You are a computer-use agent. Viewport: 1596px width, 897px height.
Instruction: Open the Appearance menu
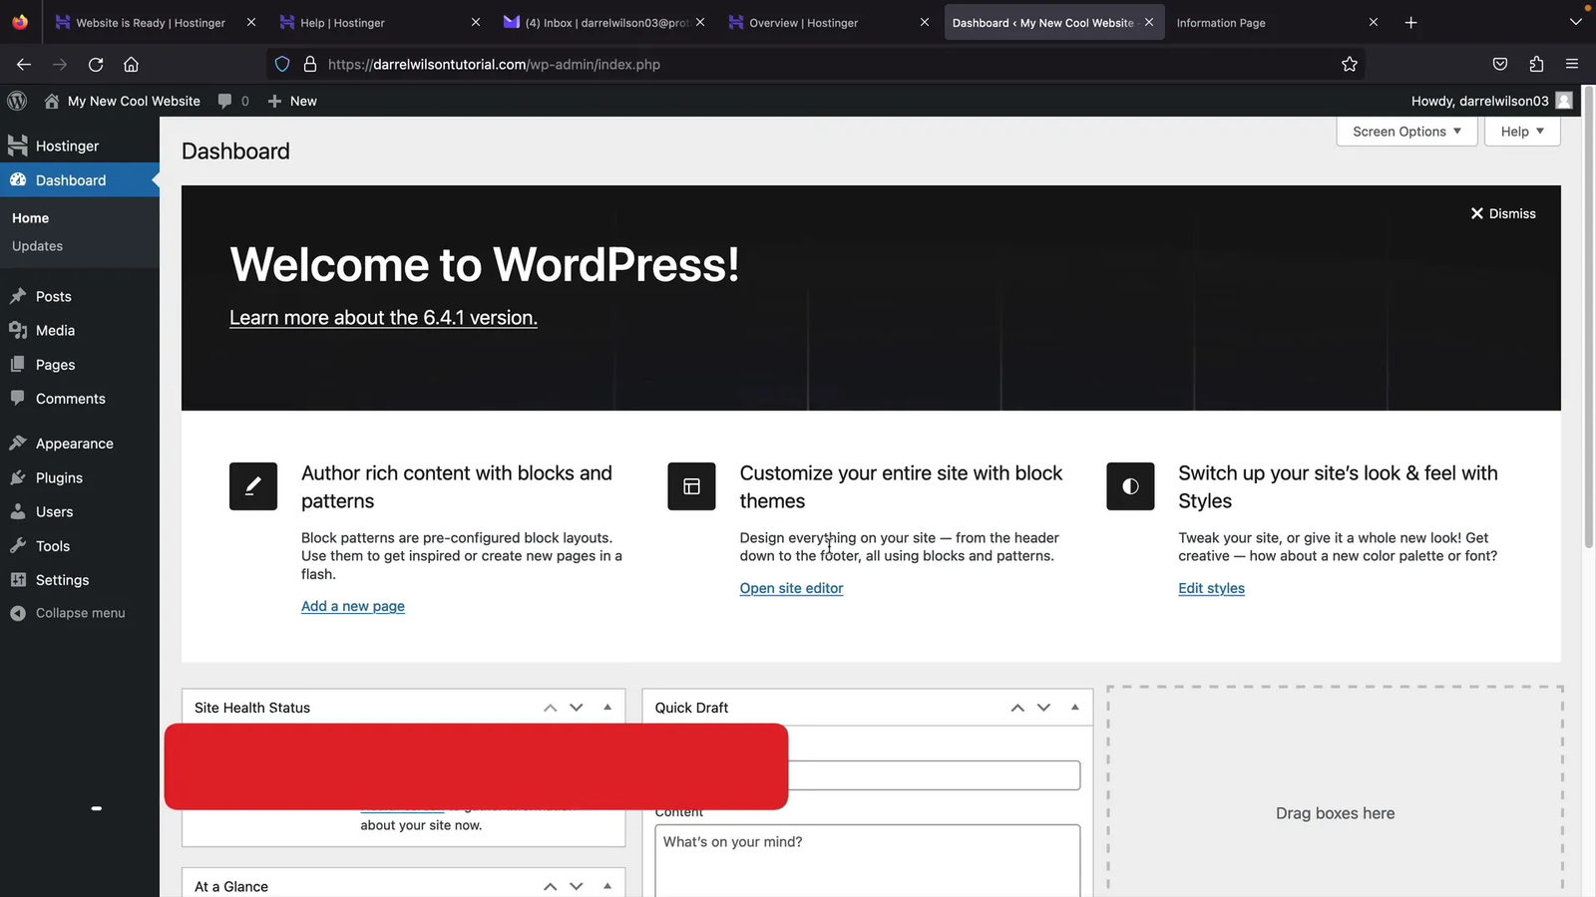[x=80, y=444]
